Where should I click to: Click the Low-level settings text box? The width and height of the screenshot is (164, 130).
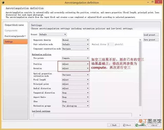click(x=83, y=115)
